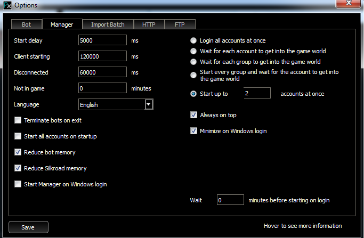The image size is (364, 238).
Task: Check Start all accounts on startup
Action: [19, 136]
